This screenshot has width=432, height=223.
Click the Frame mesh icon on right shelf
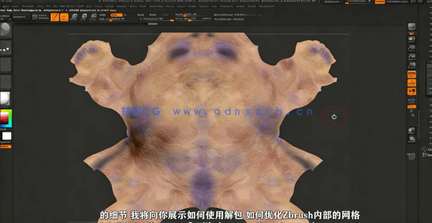(412, 130)
